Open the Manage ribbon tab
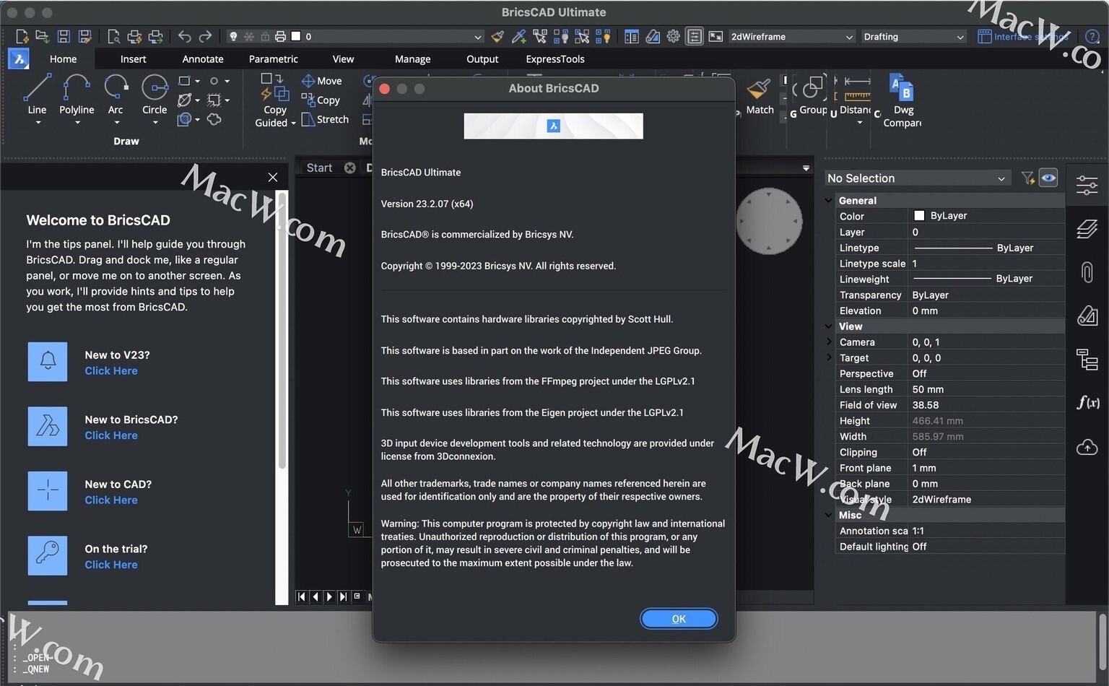The image size is (1109, 686). [x=412, y=59]
